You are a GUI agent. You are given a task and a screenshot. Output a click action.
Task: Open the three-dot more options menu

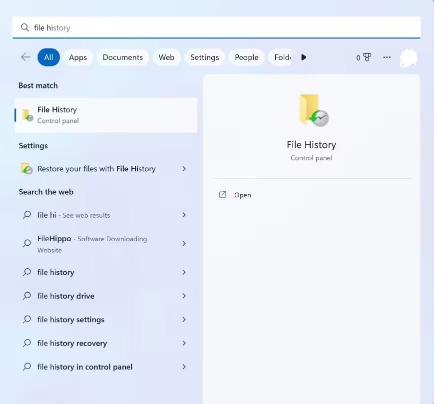[x=387, y=57]
